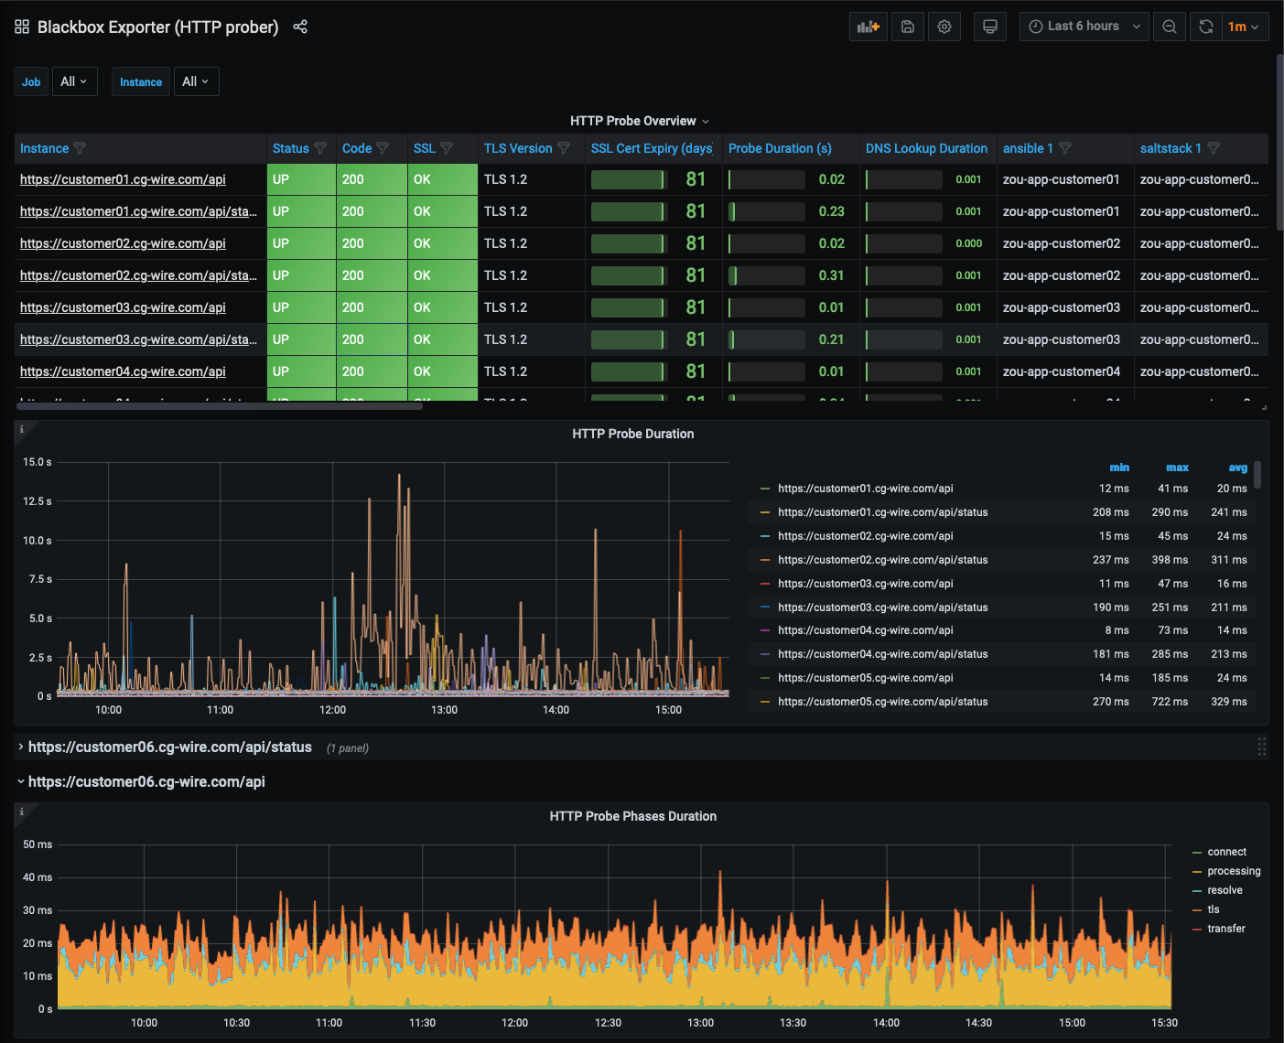The image size is (1284, 1043).
Task: Click the cycle view mode monitor icon
Action: pyautogui.click(x=989, y=27)
